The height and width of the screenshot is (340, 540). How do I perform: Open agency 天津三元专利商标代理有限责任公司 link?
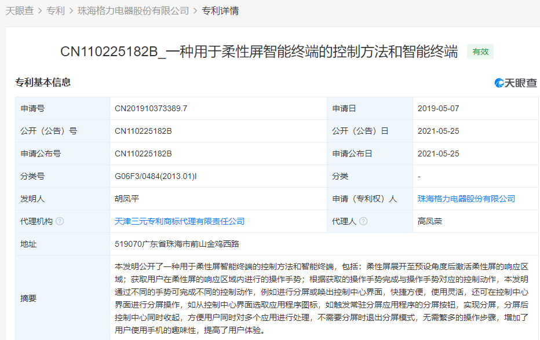click(x=180, y=221)
